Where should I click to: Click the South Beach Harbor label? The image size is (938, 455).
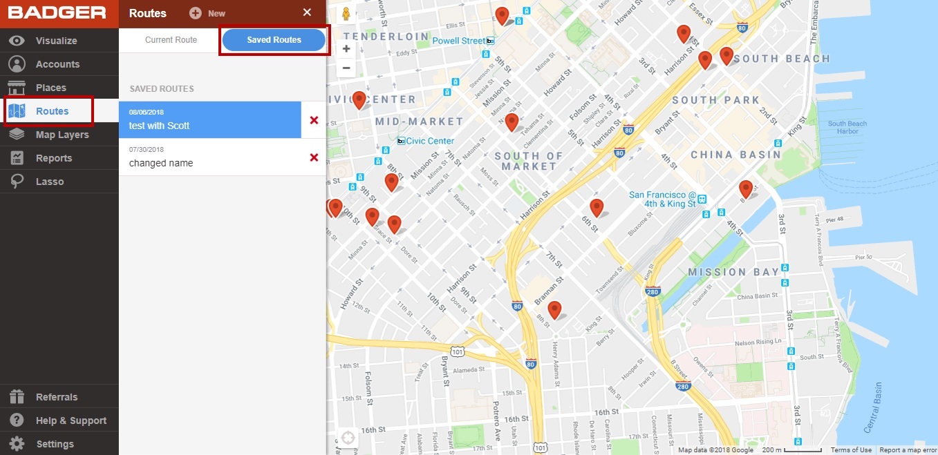click(847, 128)
